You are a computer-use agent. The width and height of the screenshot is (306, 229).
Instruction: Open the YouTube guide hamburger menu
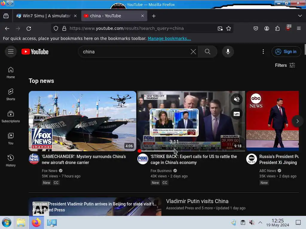click(x=11, y=52)
